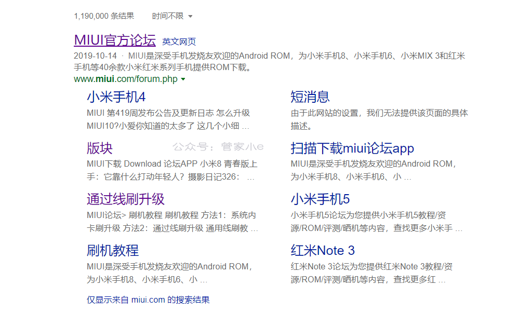Open the 刷机教程 sublink

point(113,250)
